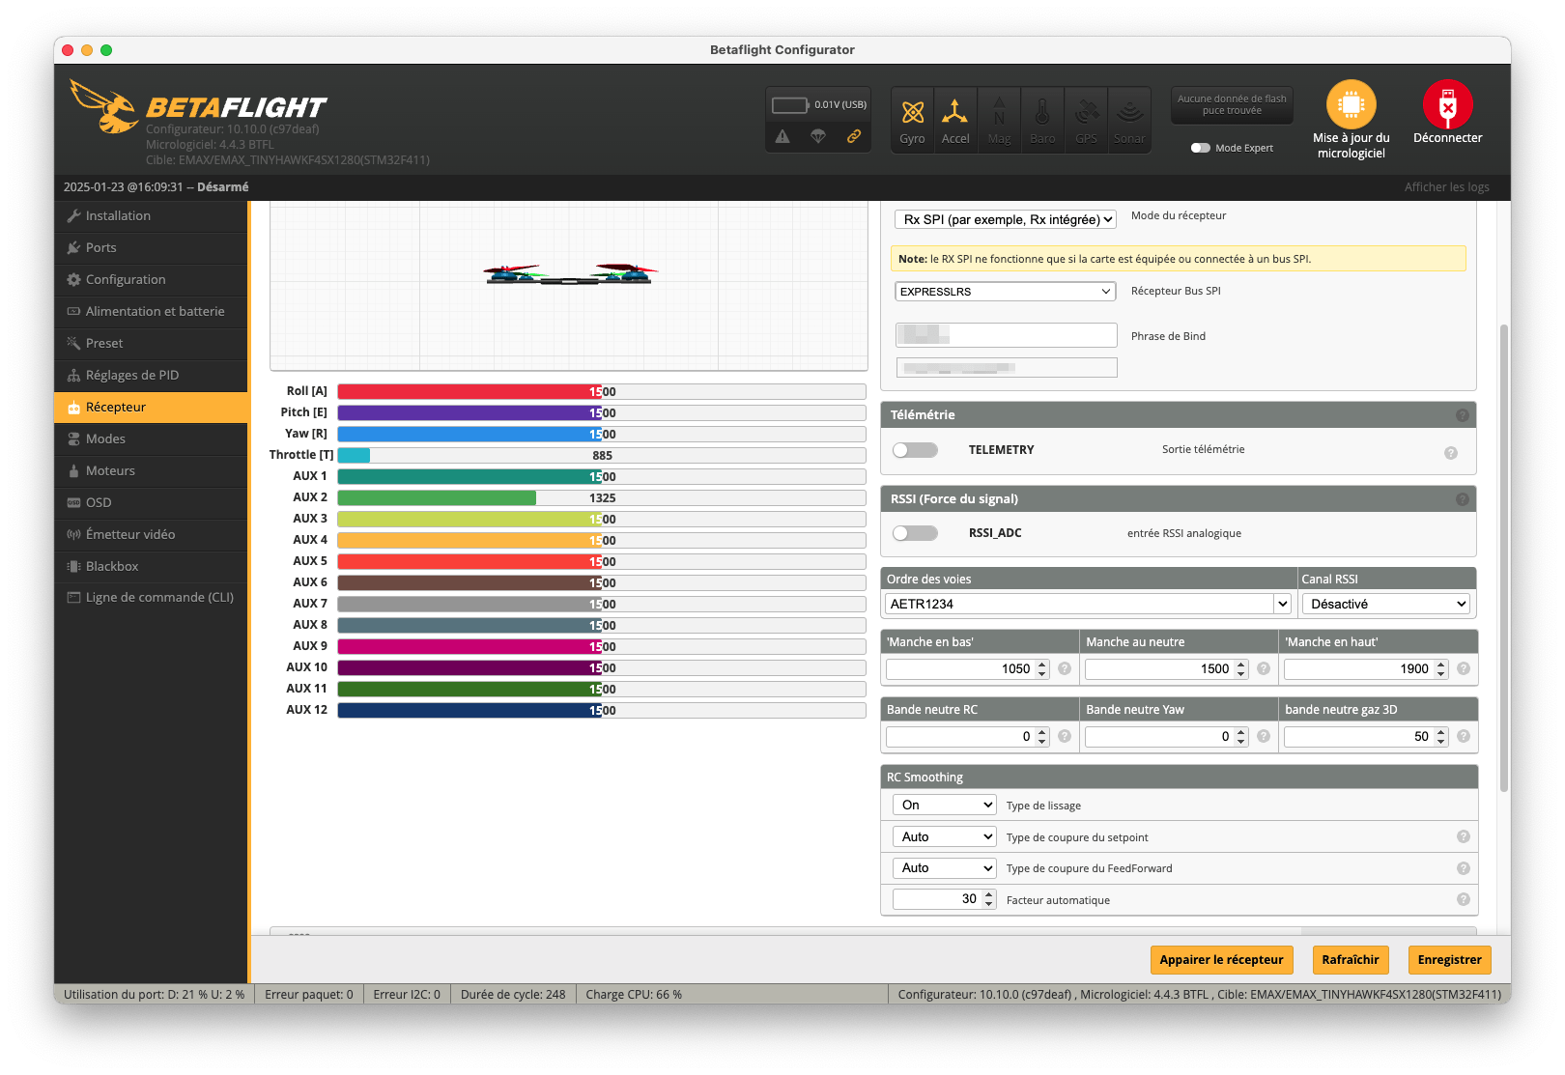The image size is (1565, 1075).
Task: Click the Roll [A] channel bar
Action: (601, 391)
